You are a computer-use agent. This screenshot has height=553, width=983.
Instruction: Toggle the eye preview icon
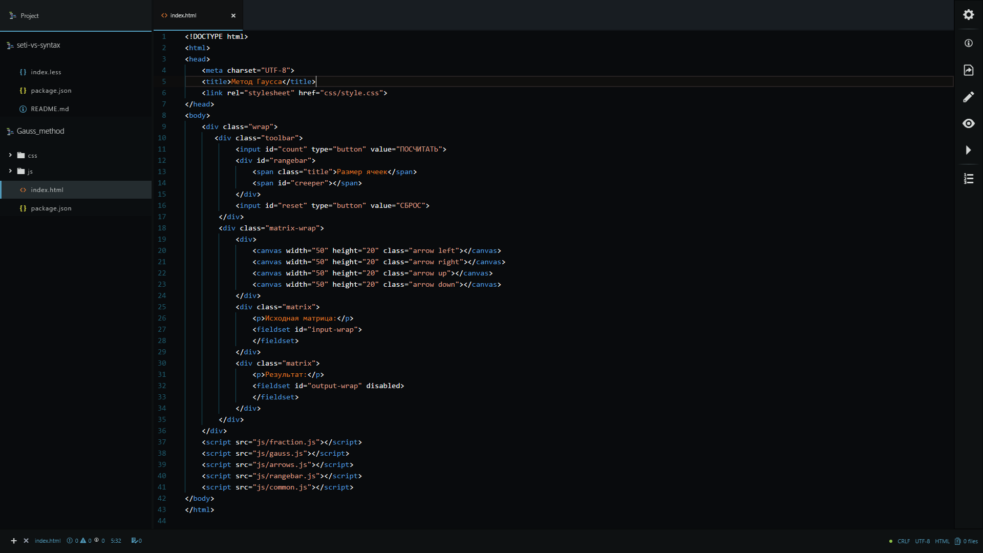(968, 123)
